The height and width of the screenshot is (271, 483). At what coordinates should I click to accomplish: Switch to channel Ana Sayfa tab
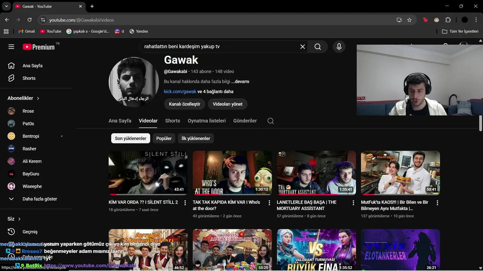click(x=120, y=121)
